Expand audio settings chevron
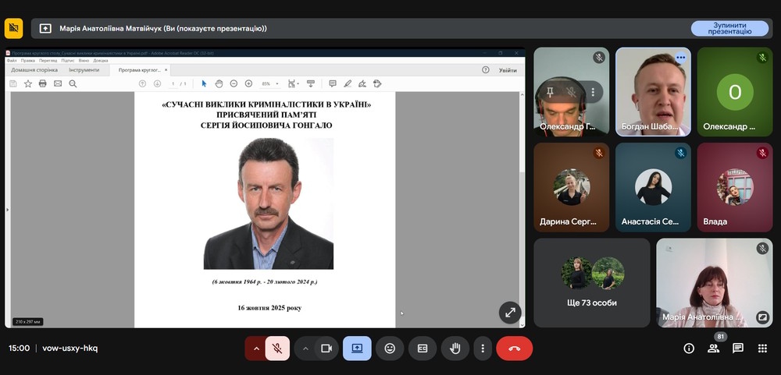This screenshot has height=375, width=781. click(x=255, y=348)
